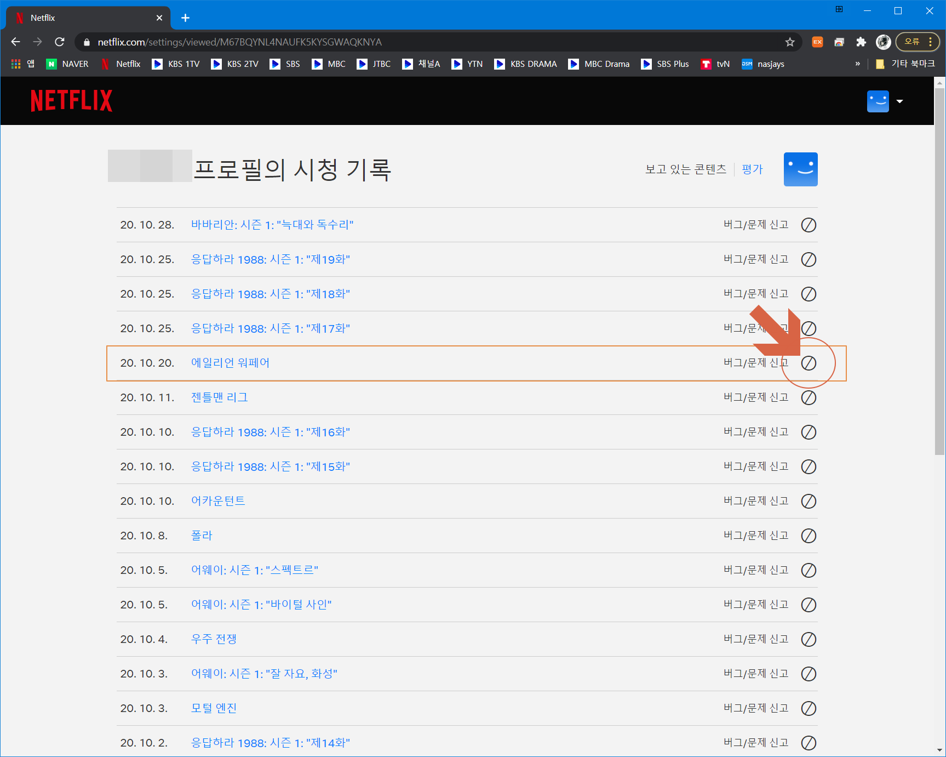Viewport: 946px width, 757px height.
Task: Open the Netflix bookmark in bookmarks bar
Action: [121, 64]
